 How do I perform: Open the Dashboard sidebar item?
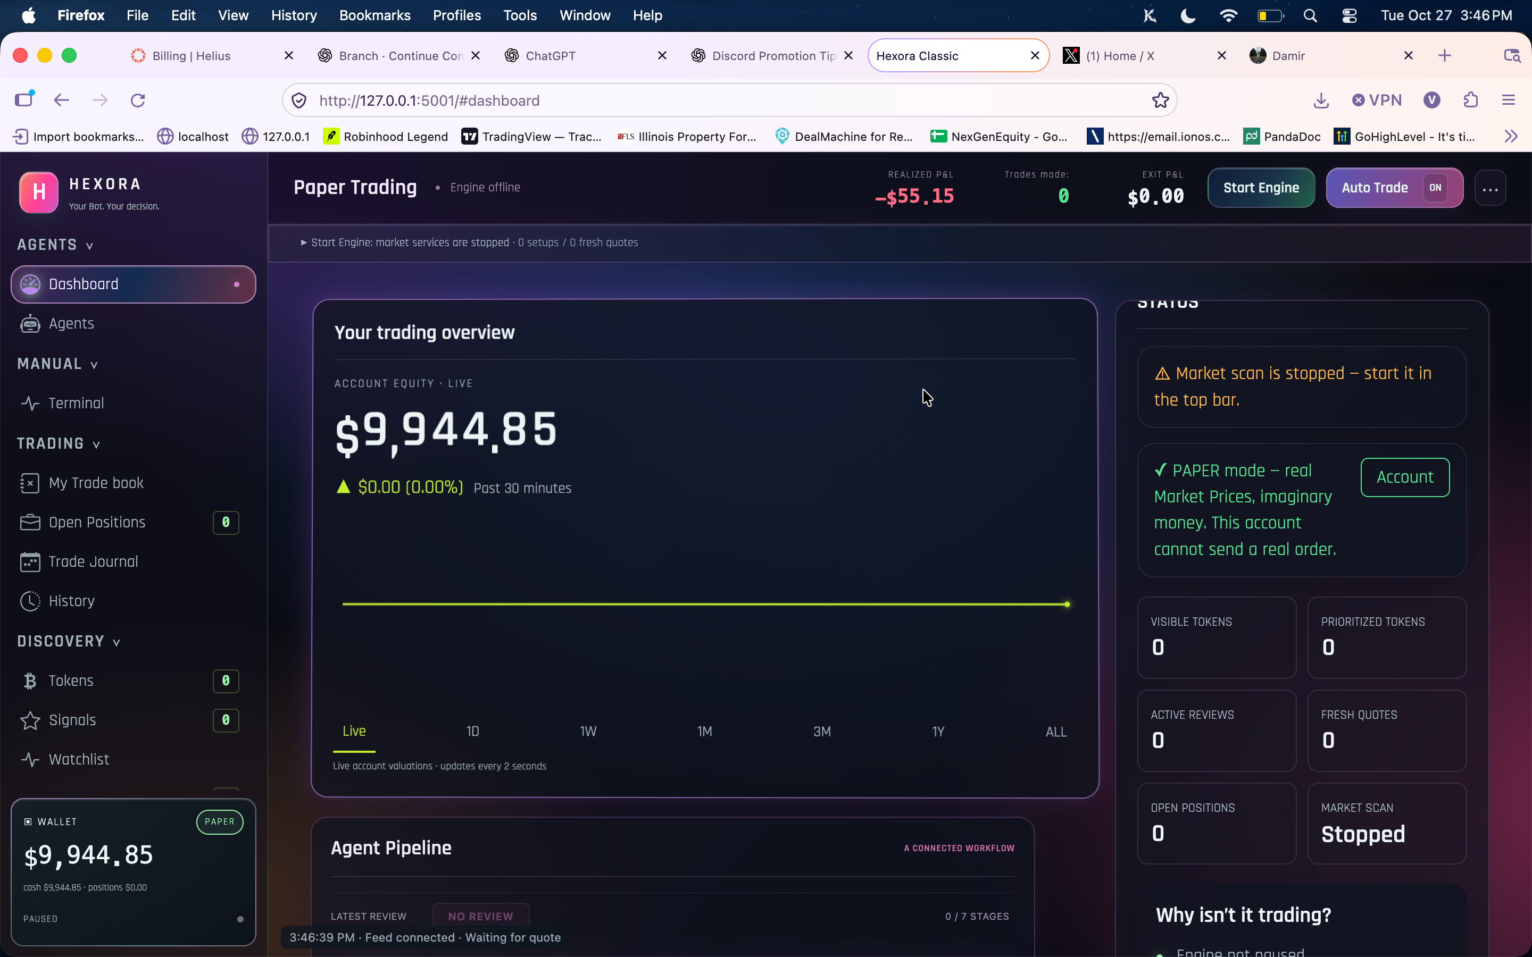(133, 284)
